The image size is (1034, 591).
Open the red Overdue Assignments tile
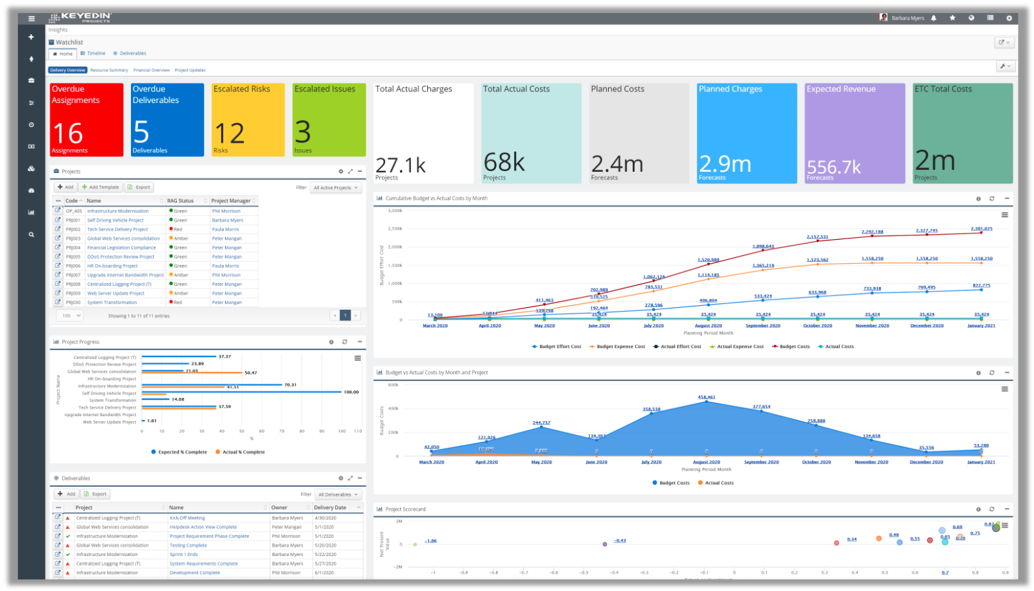click(x=87, y=120)
